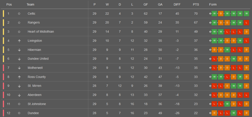The height and width of the screenshot is (117, 252).
Task: Open the Rangers team link
Action: 34,22
